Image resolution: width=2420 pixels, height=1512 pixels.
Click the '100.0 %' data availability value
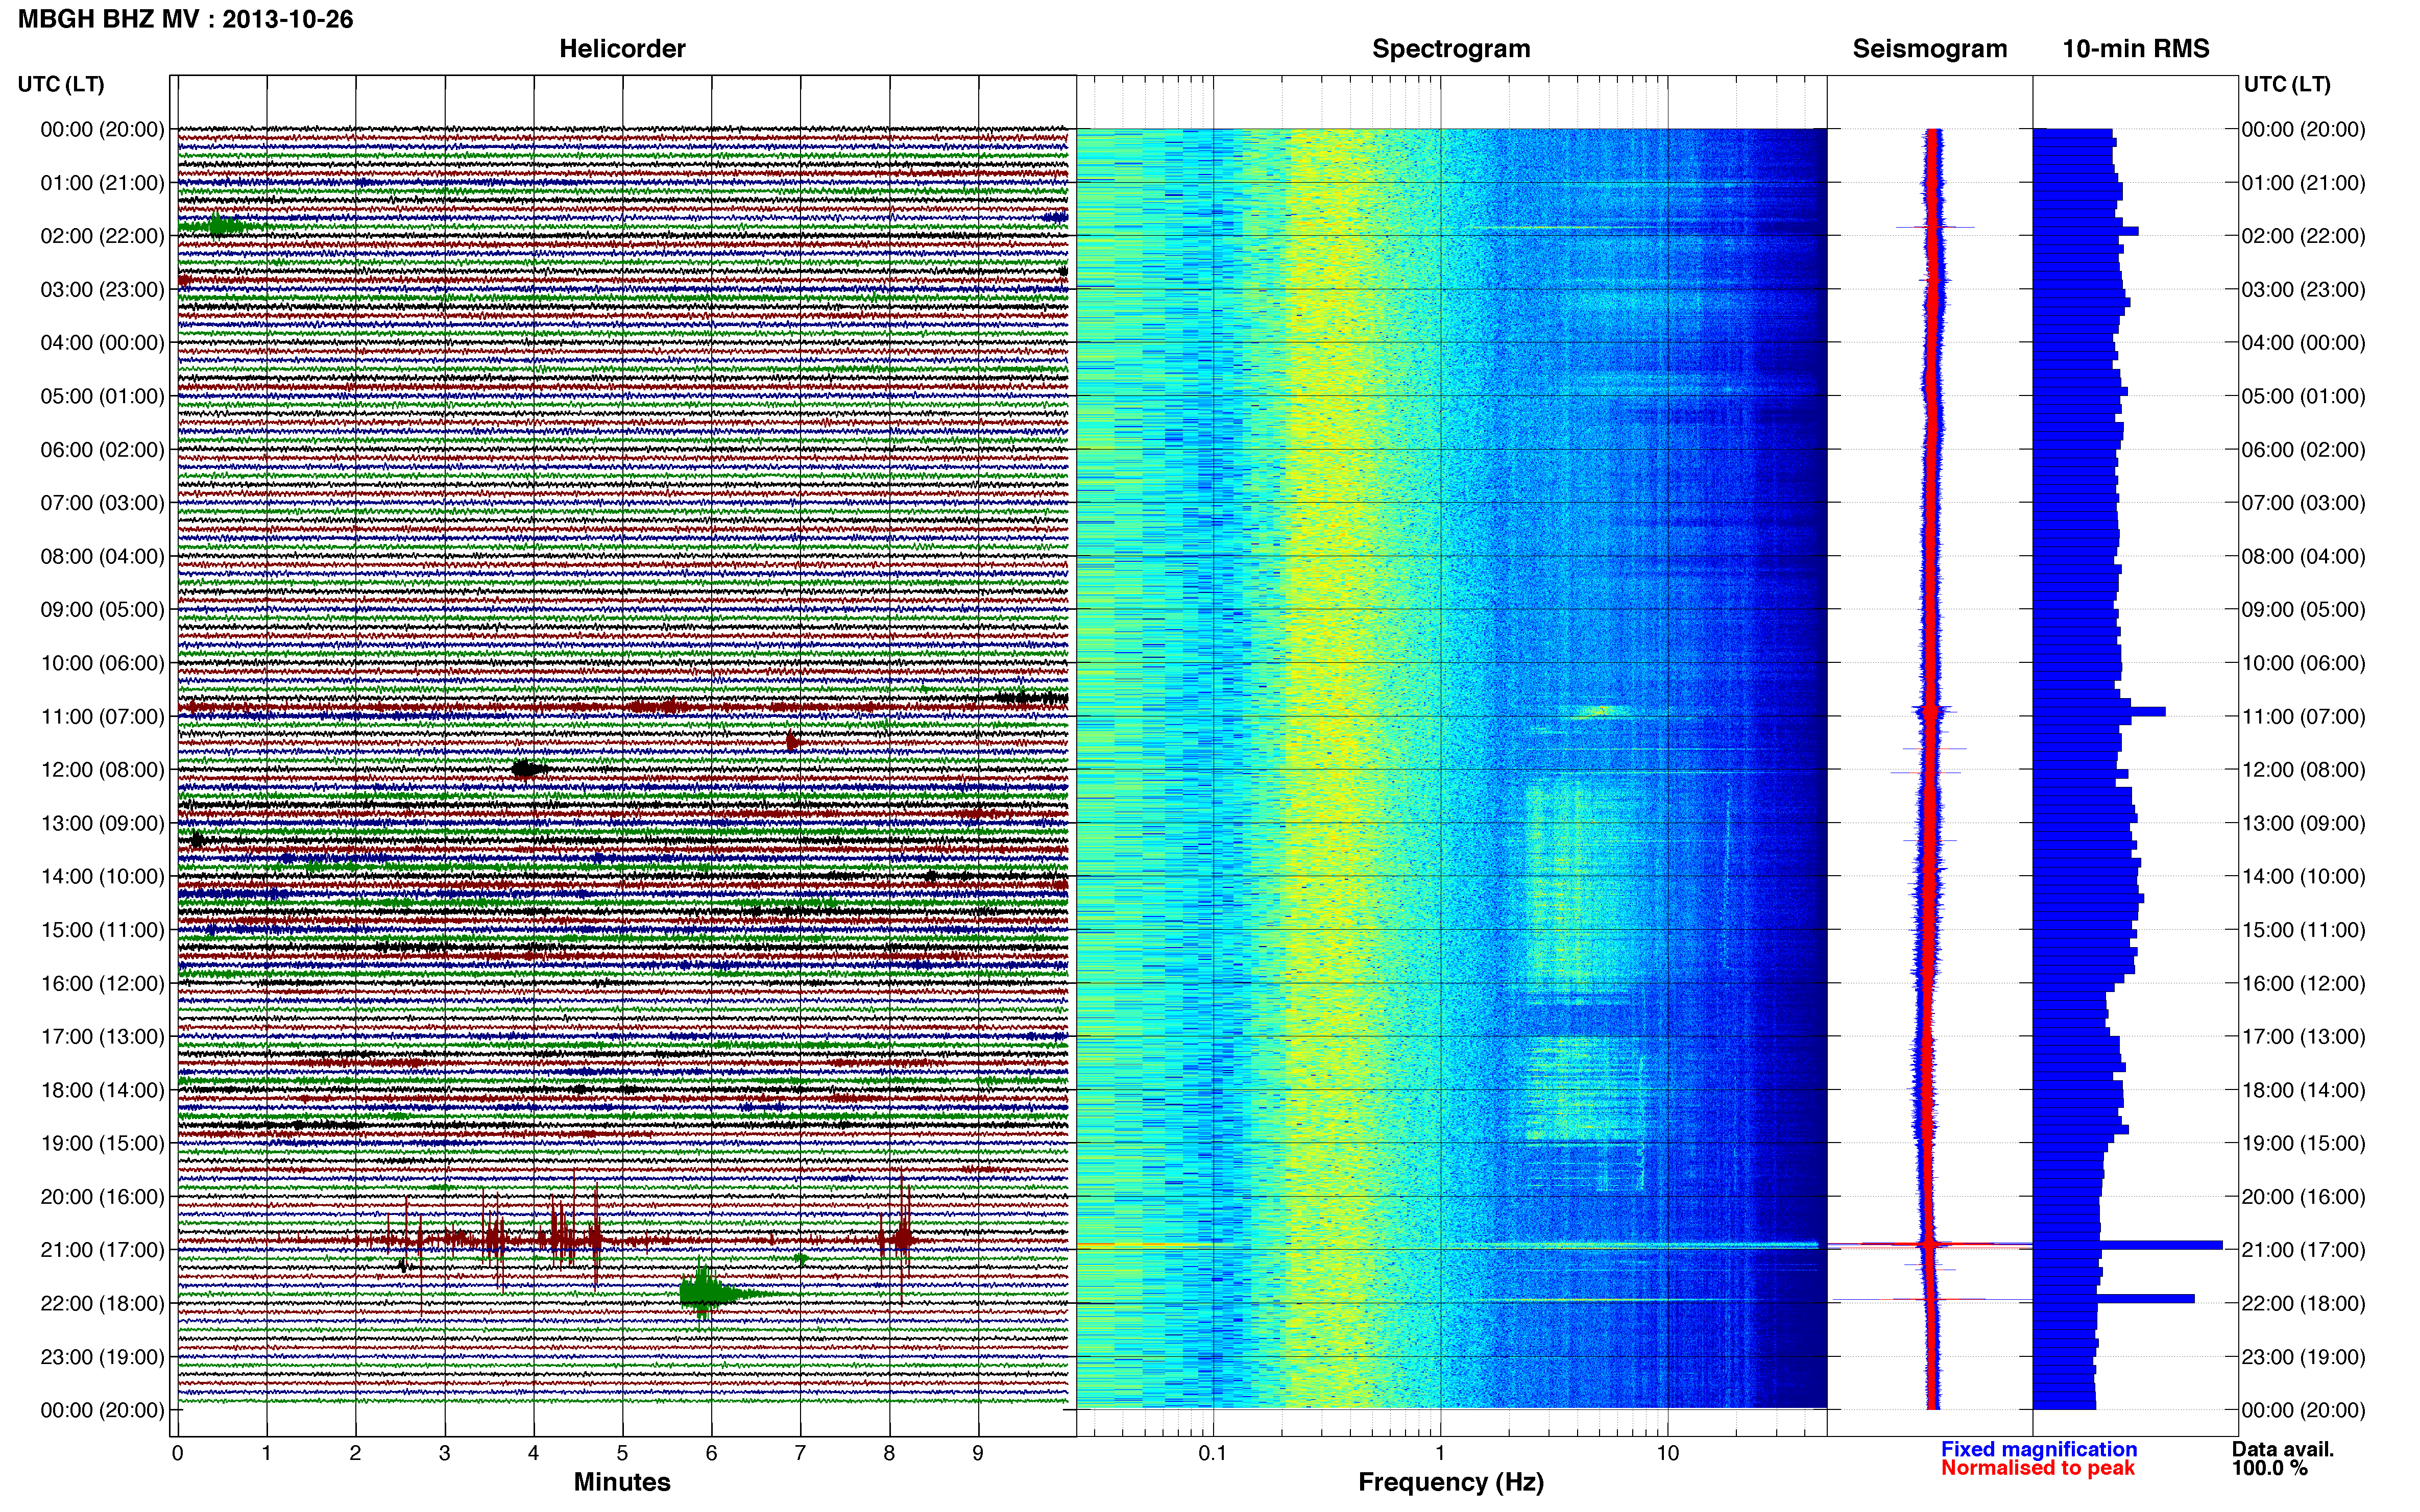(x=2270, y=1468)
